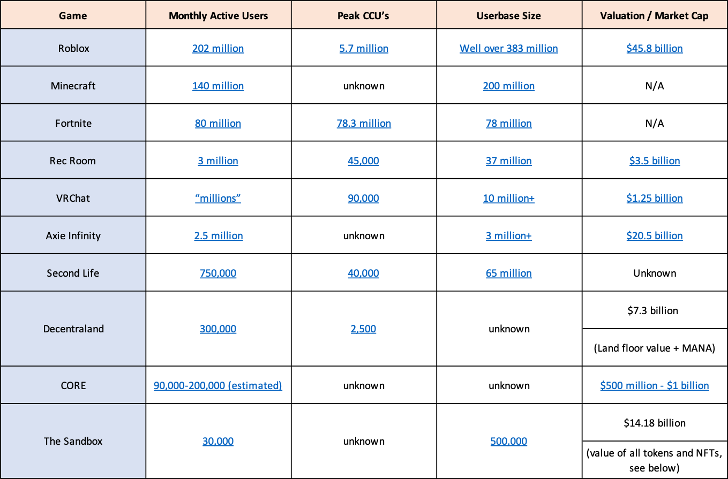The height and width of the screenshot is (479, 728).
Task: Open Rec Room's 3 million monthly users link
Action: 218,161
